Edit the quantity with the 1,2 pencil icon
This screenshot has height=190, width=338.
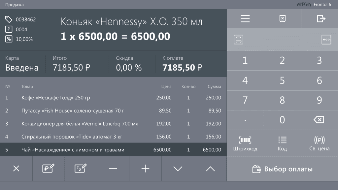pyautogui.click(x=81, y=169)
